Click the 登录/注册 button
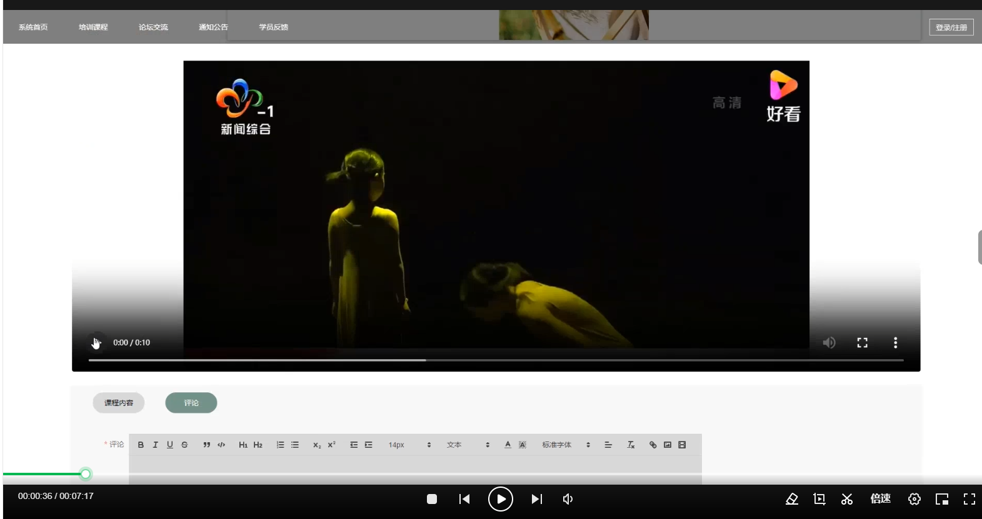Image resolution: width=982 pixels, height=519 pixels. pyautogui.click(x=951, y=27)
